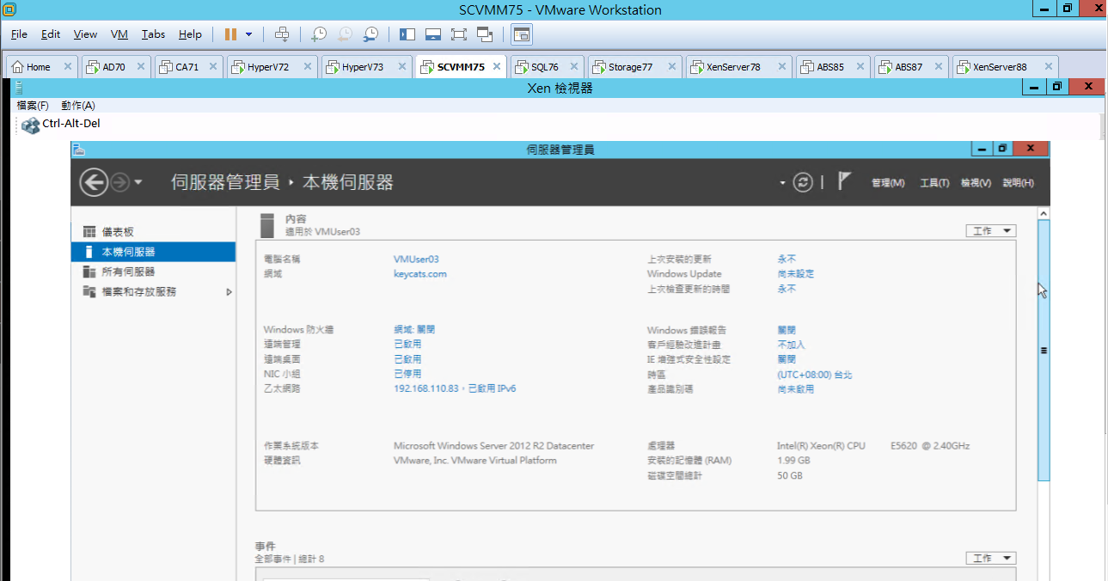Open the power options dropdown arrow beside pause
Screen dimensions: 1108x581
tap(249, 34)
